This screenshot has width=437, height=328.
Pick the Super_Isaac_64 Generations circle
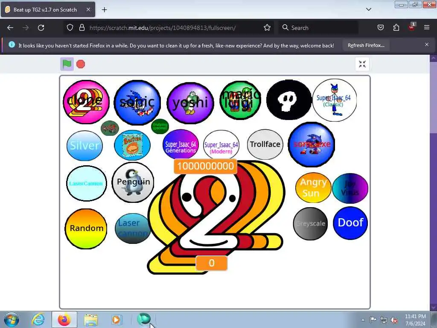coord(181,144)
